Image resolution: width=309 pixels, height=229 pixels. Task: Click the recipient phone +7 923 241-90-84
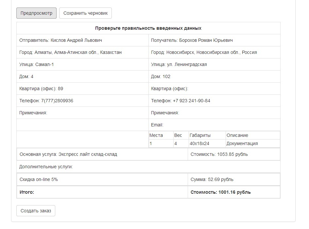(x=181, y=101)
